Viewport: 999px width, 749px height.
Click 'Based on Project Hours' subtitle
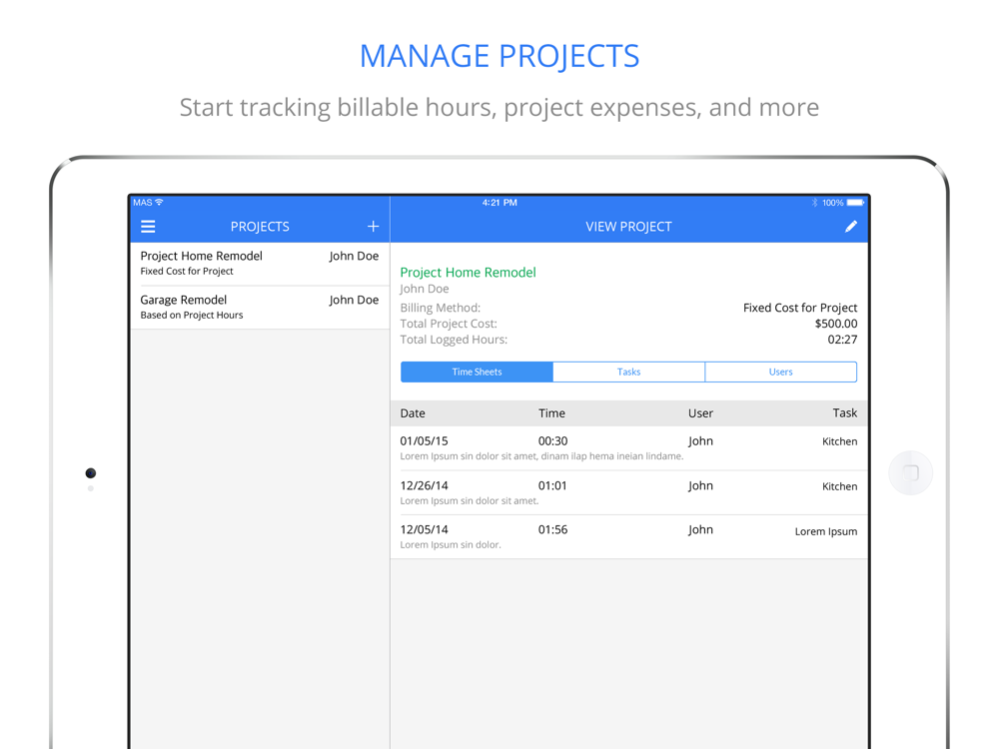click(191, 316)
